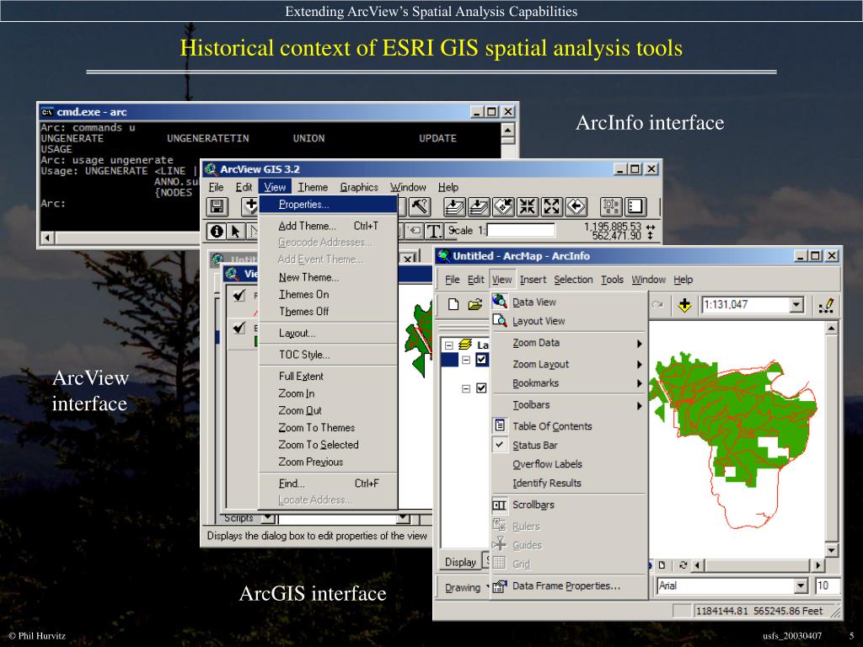Collapse the Layers tree node in ArcMap

pyautogui.click(x=449, y=345)
